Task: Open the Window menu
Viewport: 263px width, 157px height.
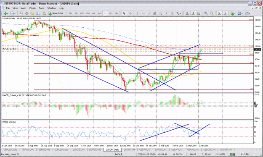Action: pos(51,8)
